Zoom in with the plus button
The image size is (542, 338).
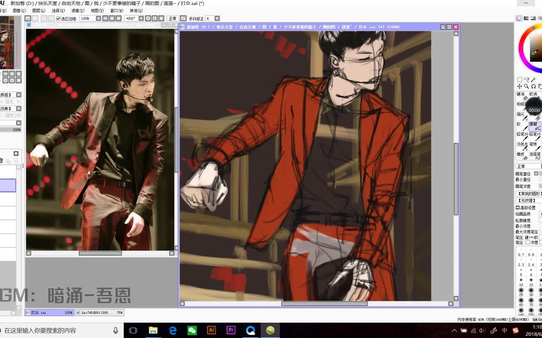coord(112,18)
